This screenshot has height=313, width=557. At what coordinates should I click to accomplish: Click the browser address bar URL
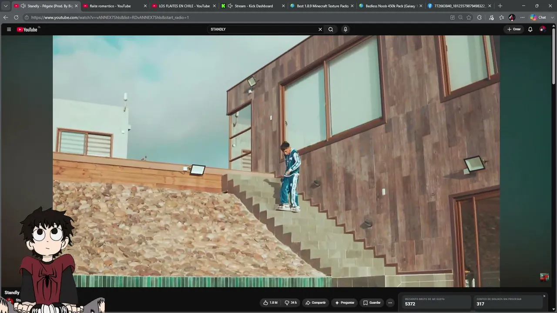click(x=110, y=17)
